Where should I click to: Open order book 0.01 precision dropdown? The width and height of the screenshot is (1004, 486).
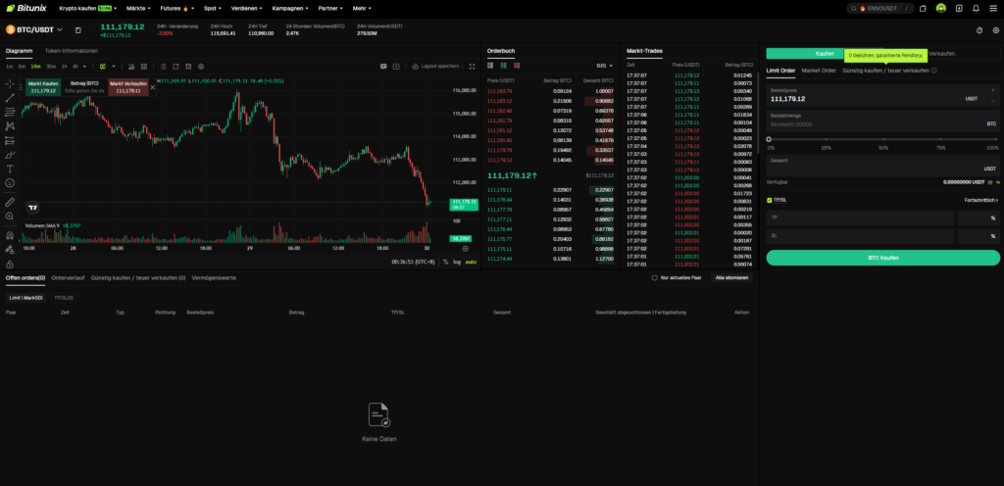604,66
